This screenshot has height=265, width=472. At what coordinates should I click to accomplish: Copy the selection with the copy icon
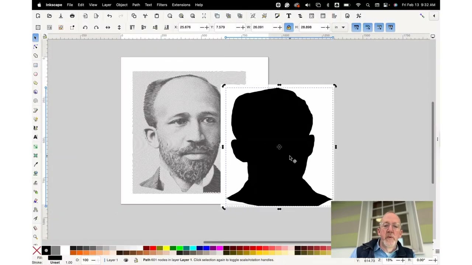pyautogui.click(x=134, y=16)
